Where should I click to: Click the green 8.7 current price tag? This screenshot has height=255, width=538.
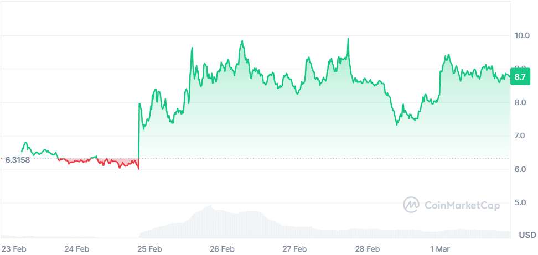pyautogui.click(x=520, y=77)
